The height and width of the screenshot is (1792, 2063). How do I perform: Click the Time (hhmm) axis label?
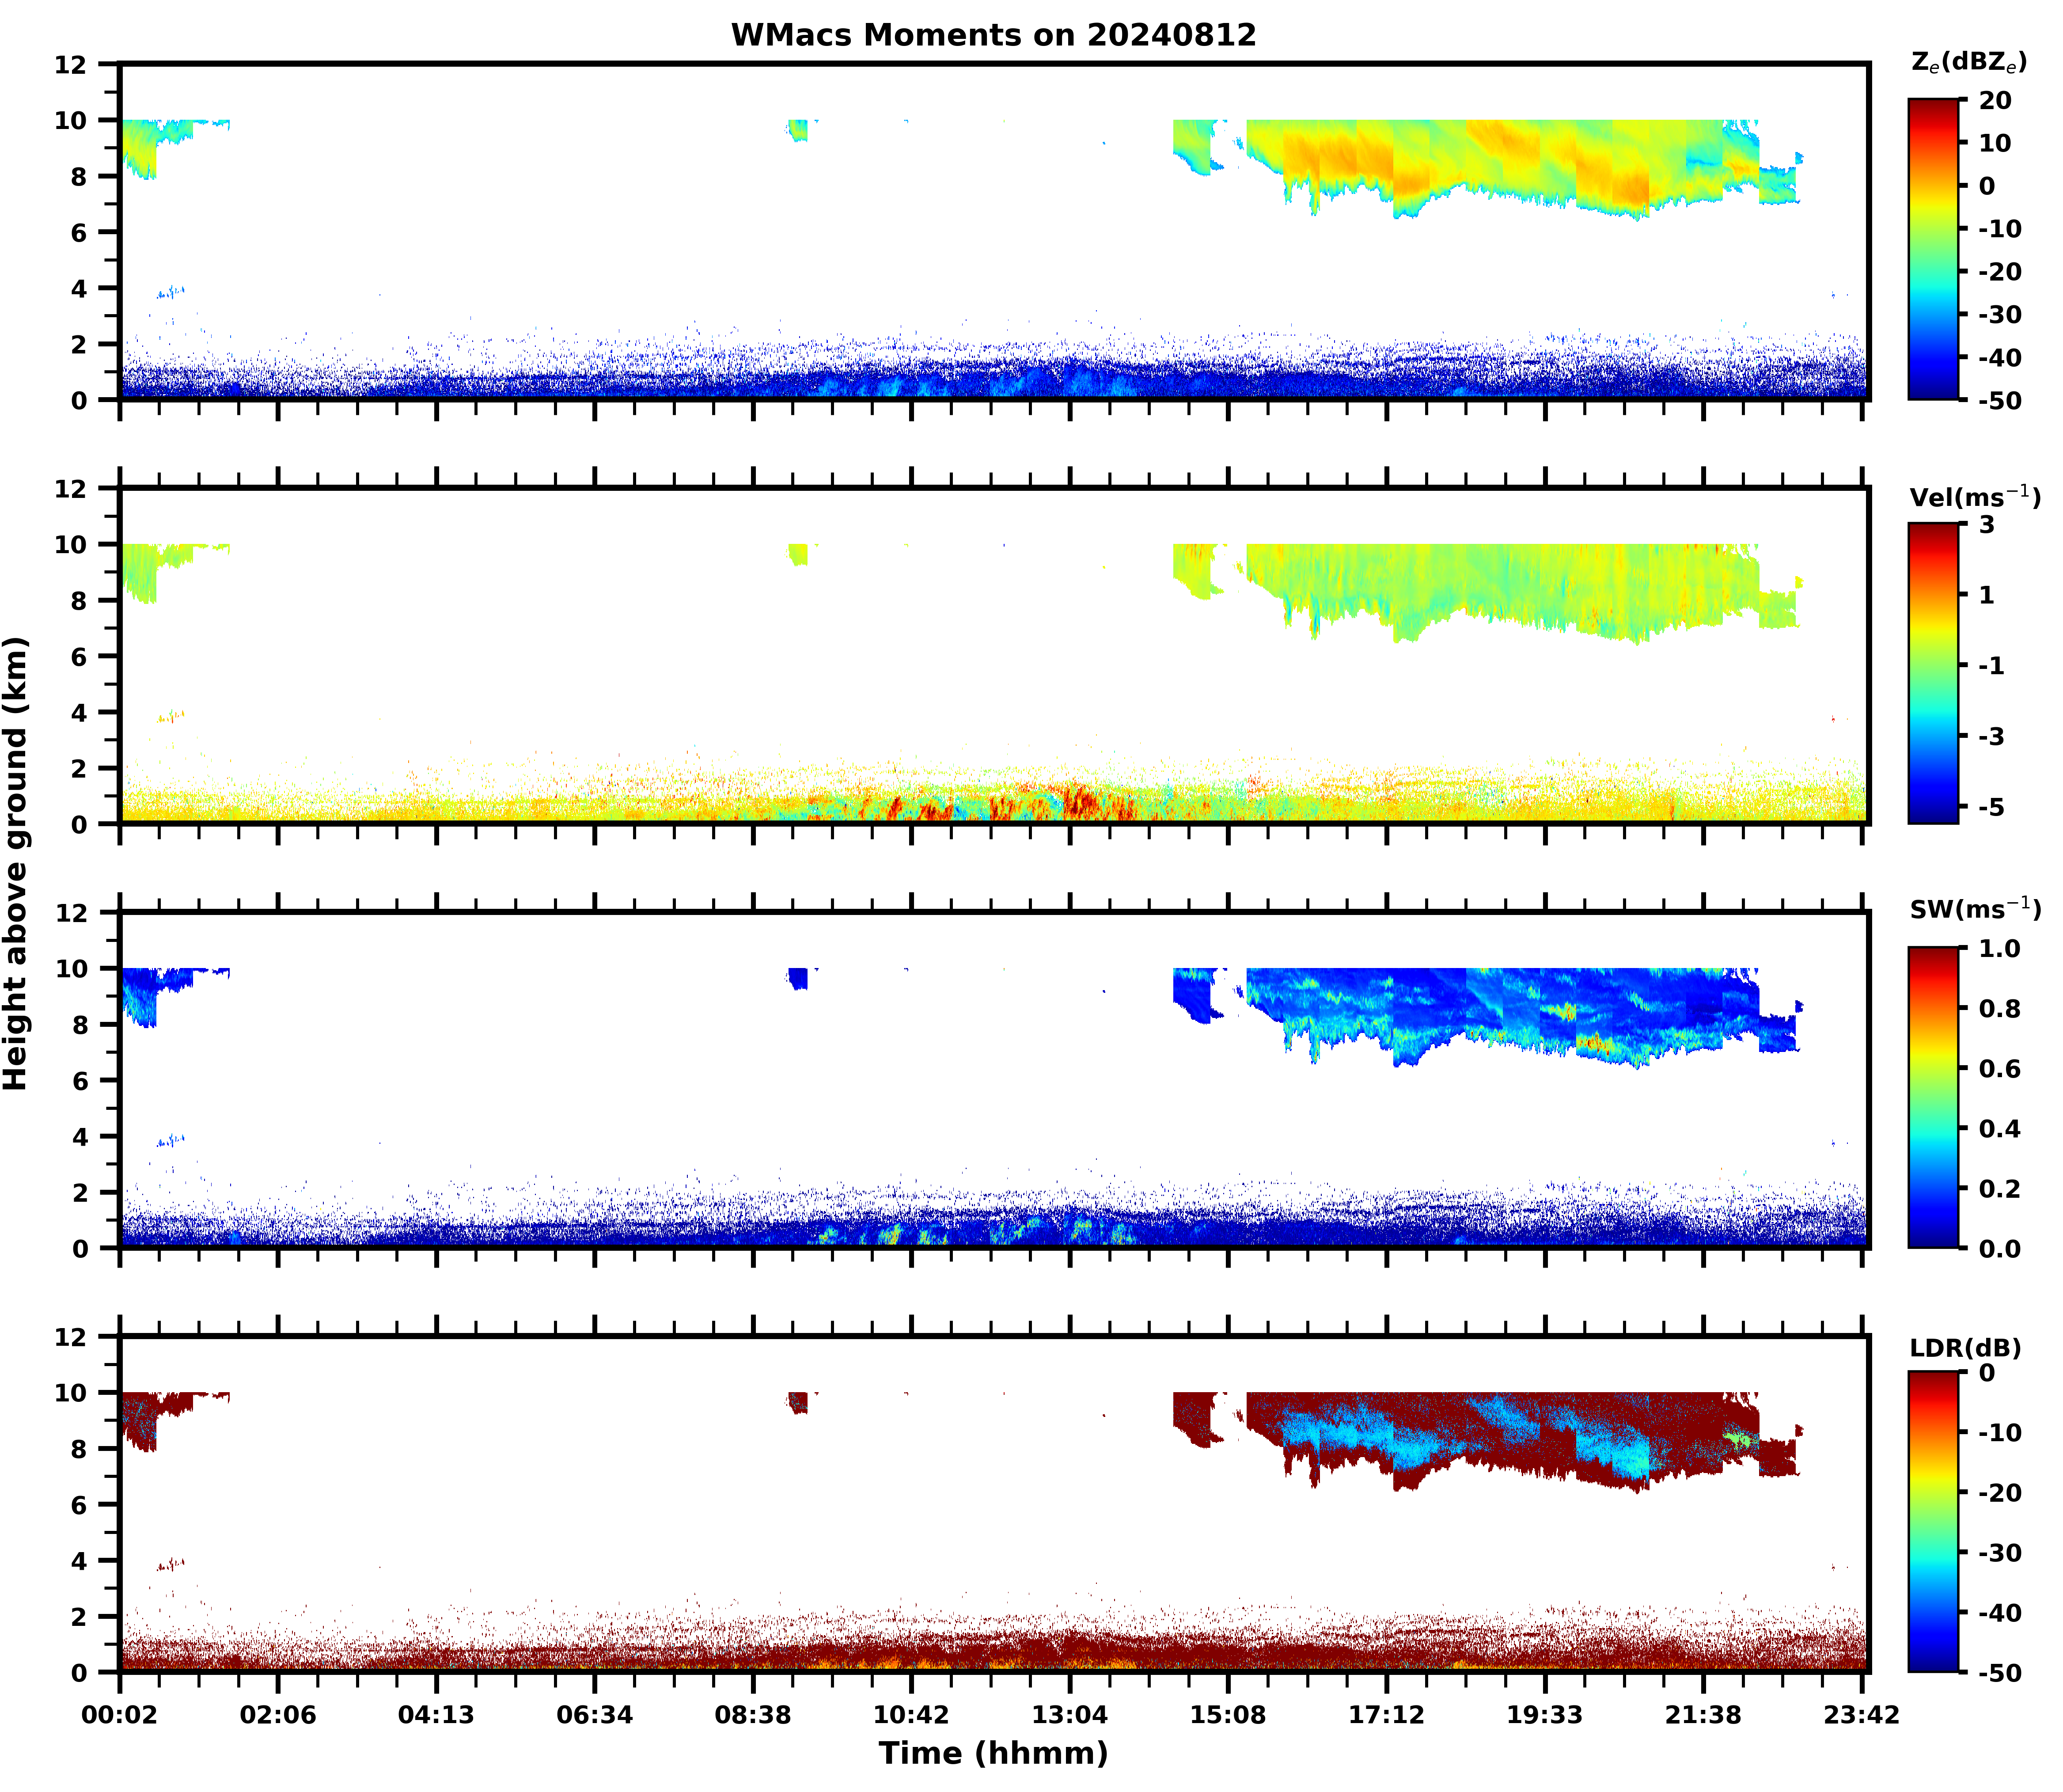click(993, 1752)
